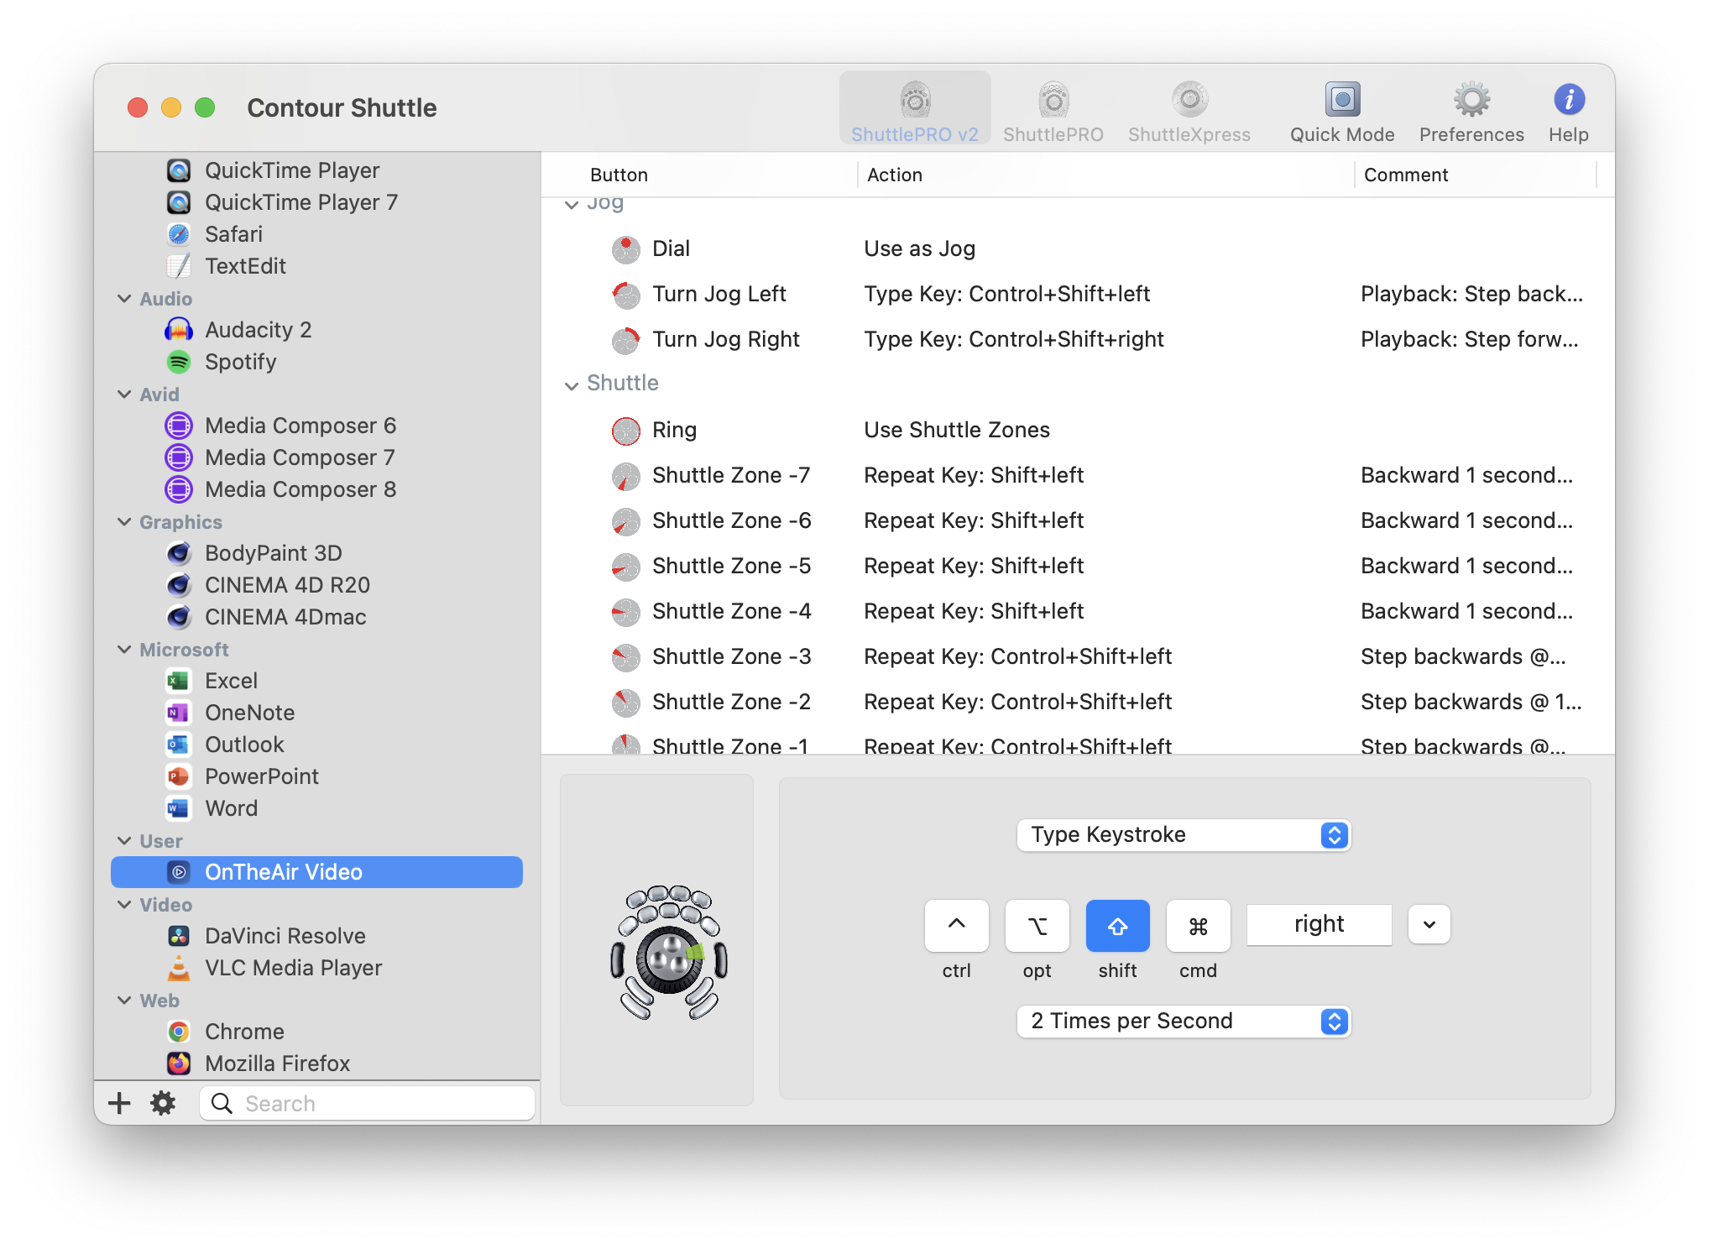Select the Shuttle Zone -5 row
This screenshot has width=1709, height=1249.
[1078, 566]
